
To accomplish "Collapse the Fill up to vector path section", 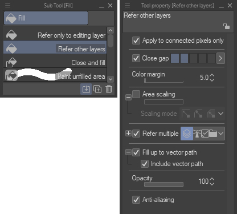I will click(x=128, y=152).
